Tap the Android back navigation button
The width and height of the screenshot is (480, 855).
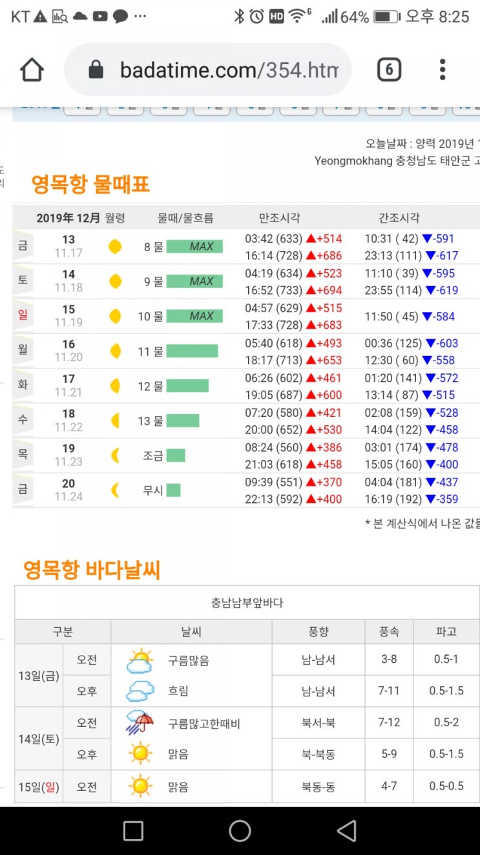[x=347, y=830]
